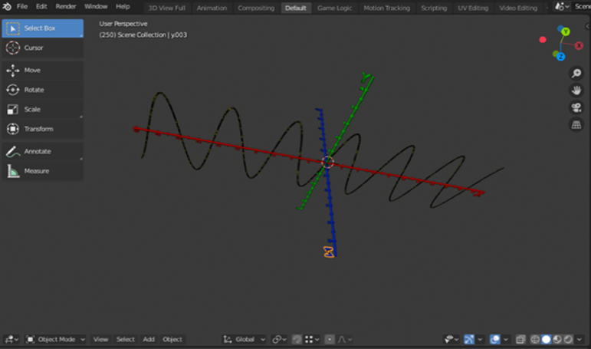This screenshot has height=349, width=591.
Task: Select the Measure tool
Action: click(x=42, y=171)
